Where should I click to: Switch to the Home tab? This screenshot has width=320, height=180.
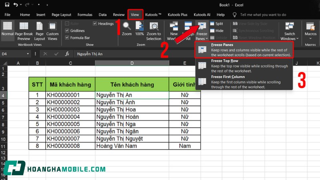point(25,15)
